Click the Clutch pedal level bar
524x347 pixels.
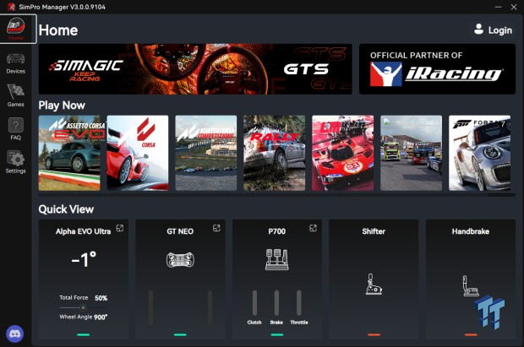pos(254,302)
